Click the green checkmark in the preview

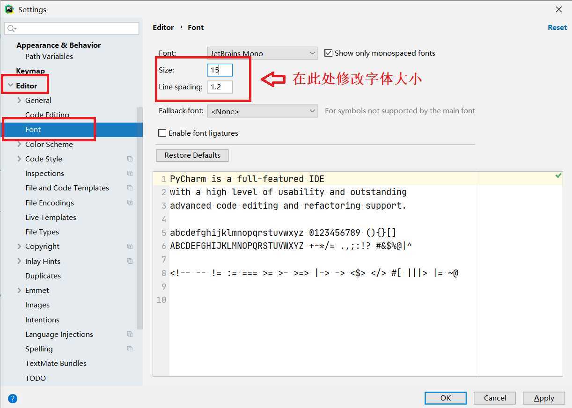coord(558,175)
